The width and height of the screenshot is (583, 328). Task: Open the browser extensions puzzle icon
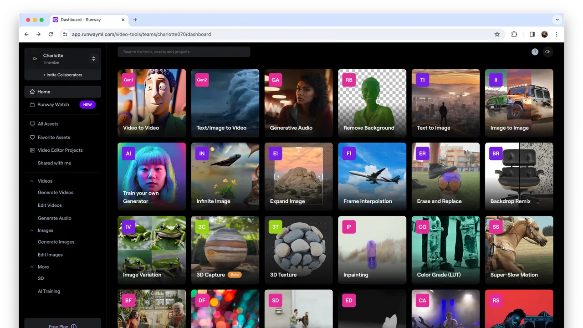[514, 34]
